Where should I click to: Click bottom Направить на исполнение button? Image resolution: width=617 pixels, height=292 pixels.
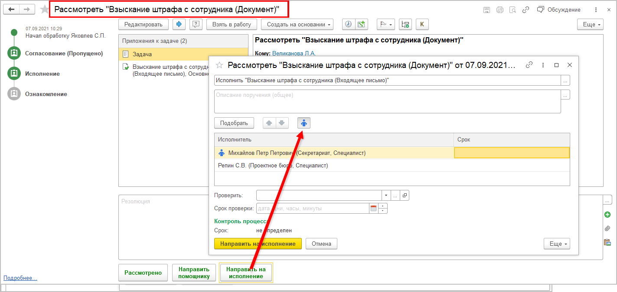pos(246,273)
